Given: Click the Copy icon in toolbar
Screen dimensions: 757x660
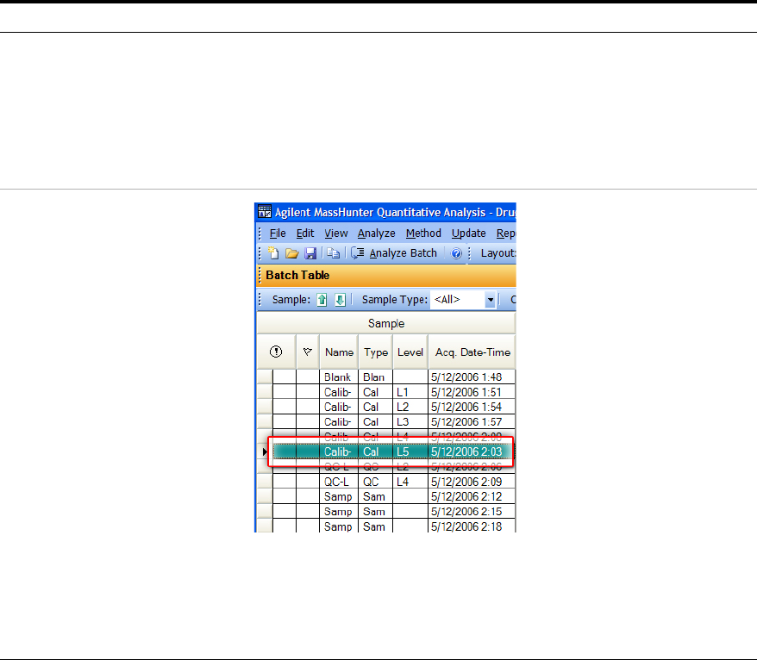Looking at the screenshot, I should (x=333, y=253).
